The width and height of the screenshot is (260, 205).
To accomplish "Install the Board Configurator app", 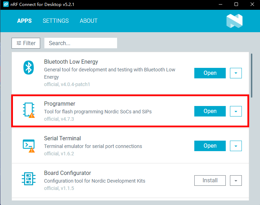I will point(210,181).
